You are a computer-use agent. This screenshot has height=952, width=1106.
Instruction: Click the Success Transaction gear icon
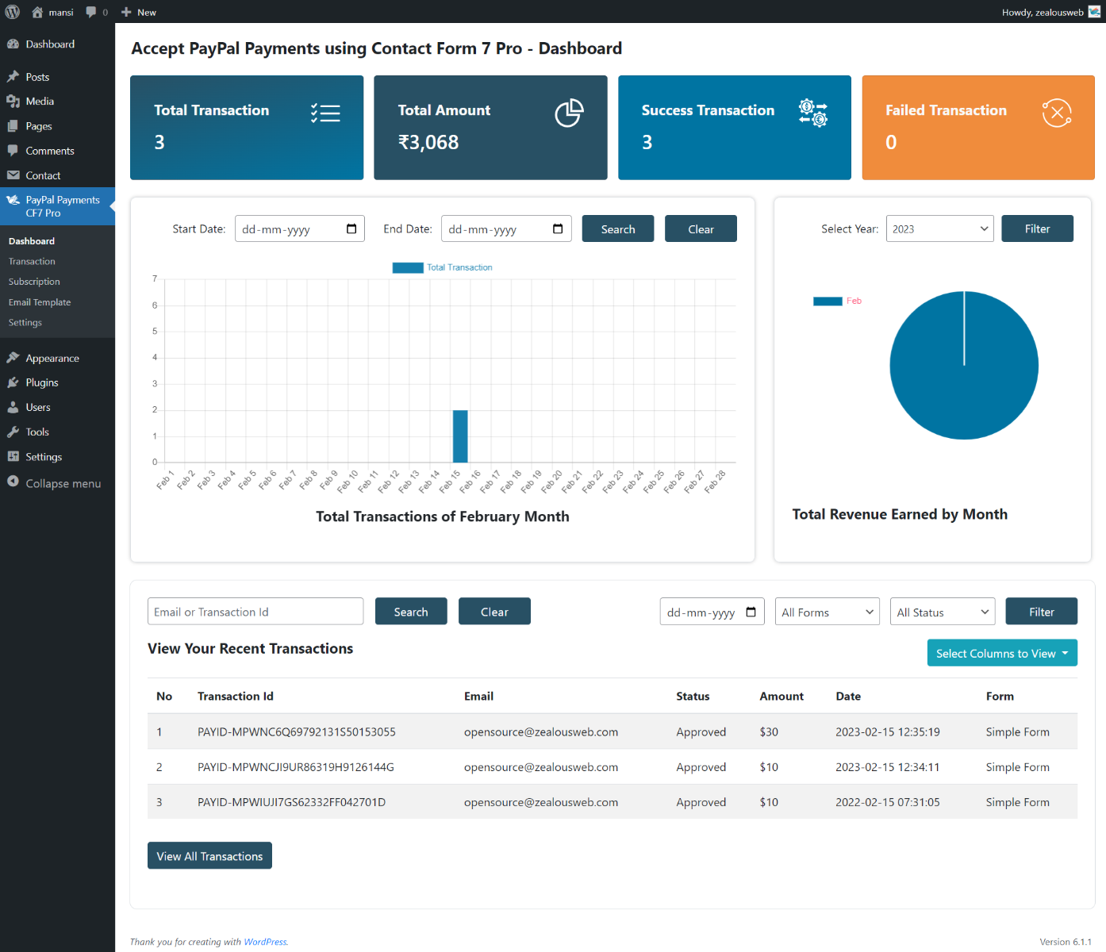[x=813, y=113]
